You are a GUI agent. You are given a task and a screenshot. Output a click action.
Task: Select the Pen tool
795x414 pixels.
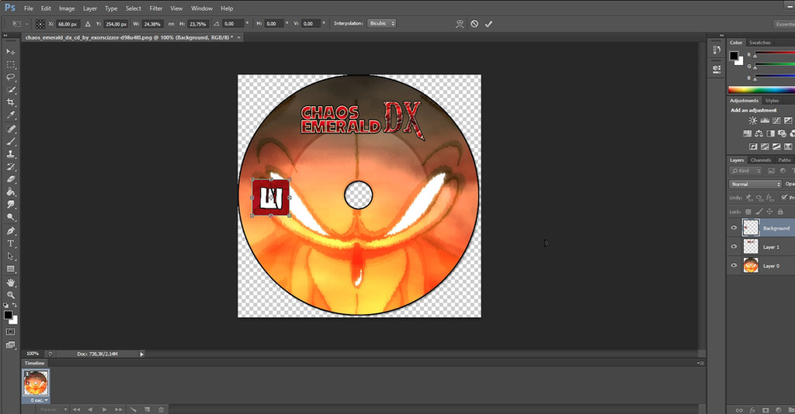coord(11,231)
